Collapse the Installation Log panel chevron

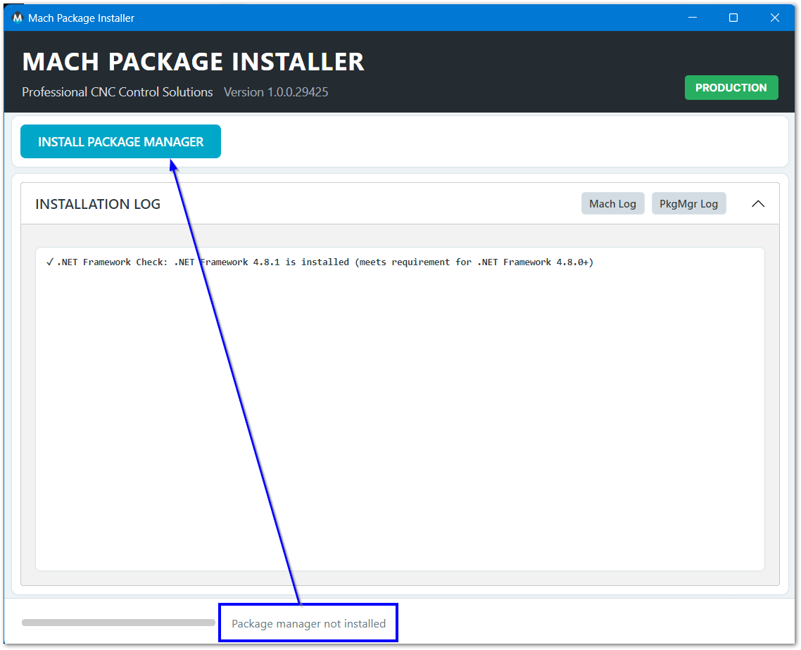[x=758, y=204]
